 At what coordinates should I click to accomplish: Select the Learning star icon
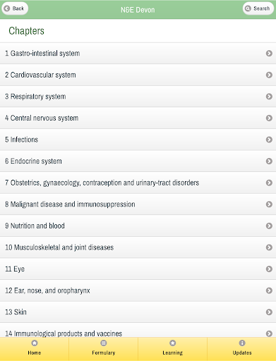[x=173, y=343]
